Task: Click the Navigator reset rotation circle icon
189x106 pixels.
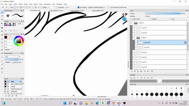Action: pos(145,78)
